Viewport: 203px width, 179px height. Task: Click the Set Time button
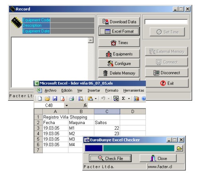tap(167, 32)
